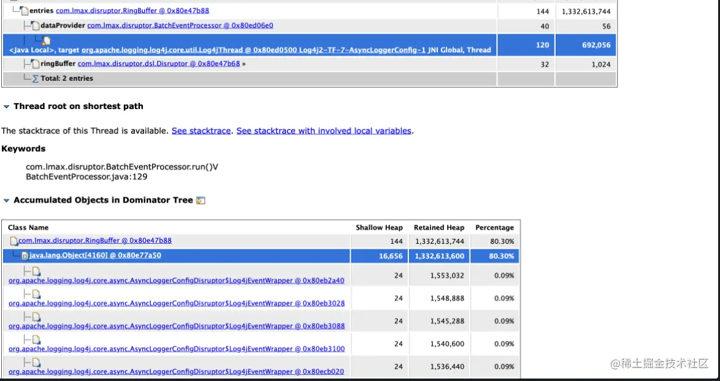Open See stacktrace with involved local variables
This screenshot has height=381, width=720.
pos(324,130)
